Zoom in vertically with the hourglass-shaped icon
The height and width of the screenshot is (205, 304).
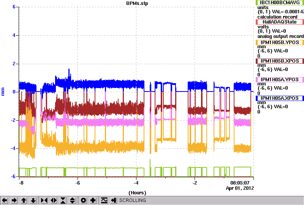63,200
